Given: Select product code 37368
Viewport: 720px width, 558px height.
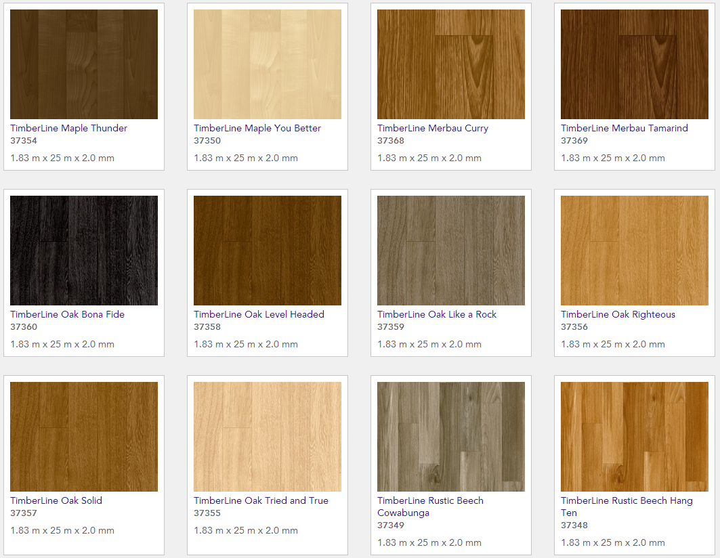Looking at the screenshot, I should coord(391,141).
